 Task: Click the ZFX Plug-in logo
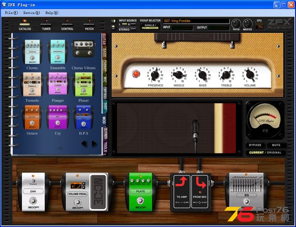point(279,24)
